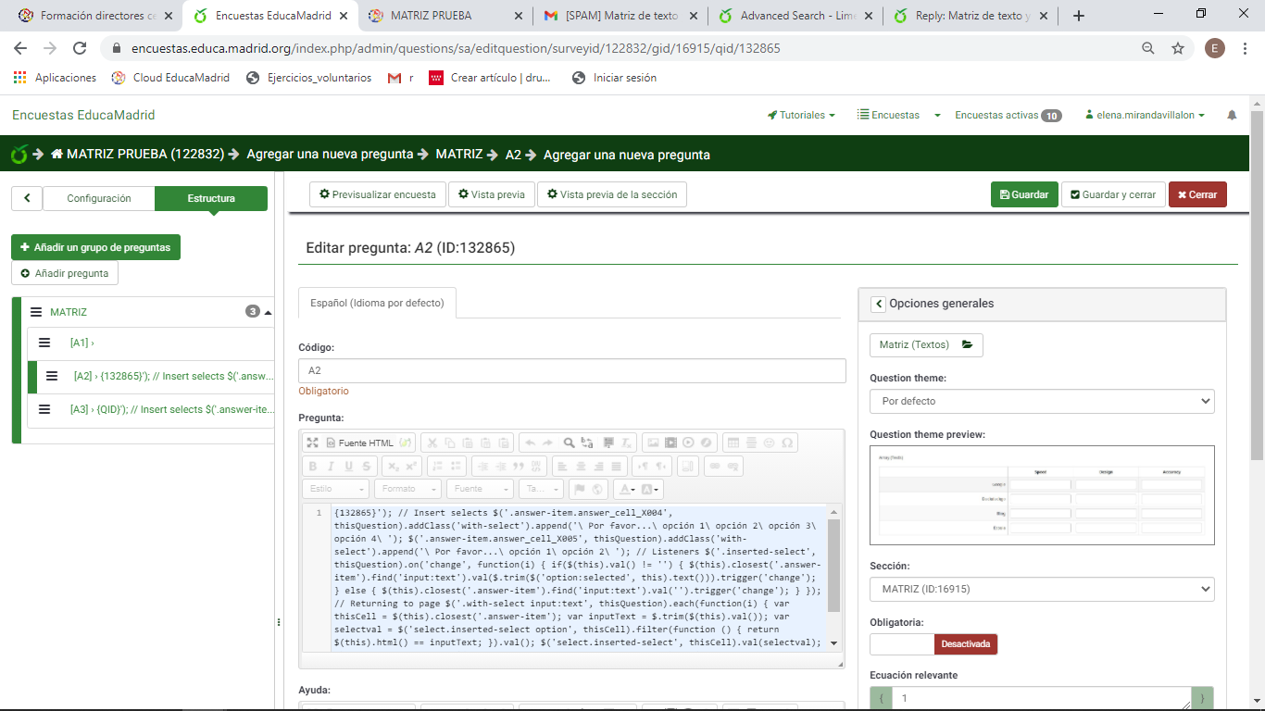Switch to the Estructura tab
This screenshot has height=711, width=1265.
pyautogui.click(x=211, y=198)
